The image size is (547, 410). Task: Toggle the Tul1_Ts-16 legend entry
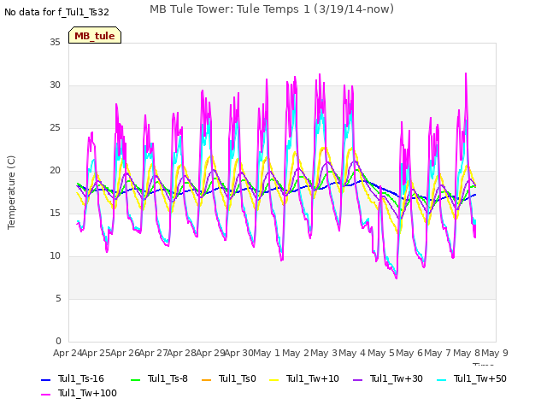coord(73,378)
